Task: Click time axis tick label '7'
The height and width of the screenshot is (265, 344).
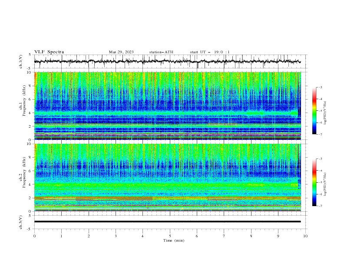Action: (x=224, y=236)
